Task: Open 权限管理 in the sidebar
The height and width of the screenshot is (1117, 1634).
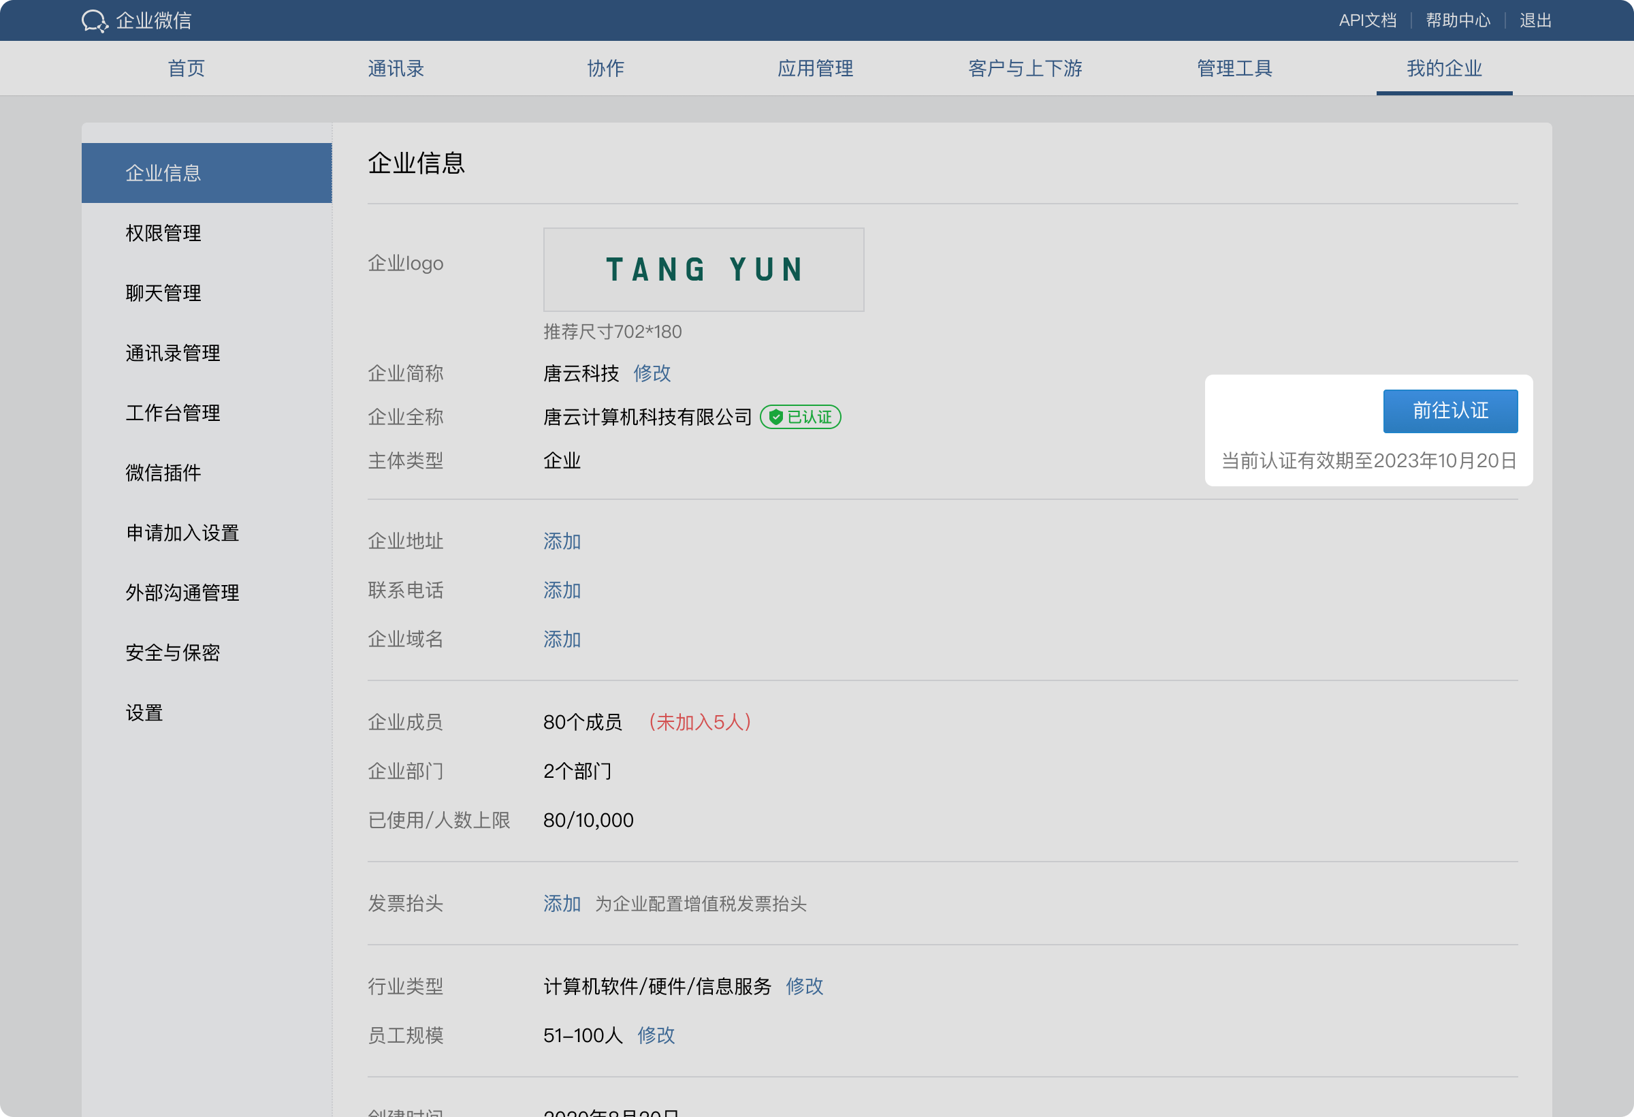Action: tap(207, 233)
